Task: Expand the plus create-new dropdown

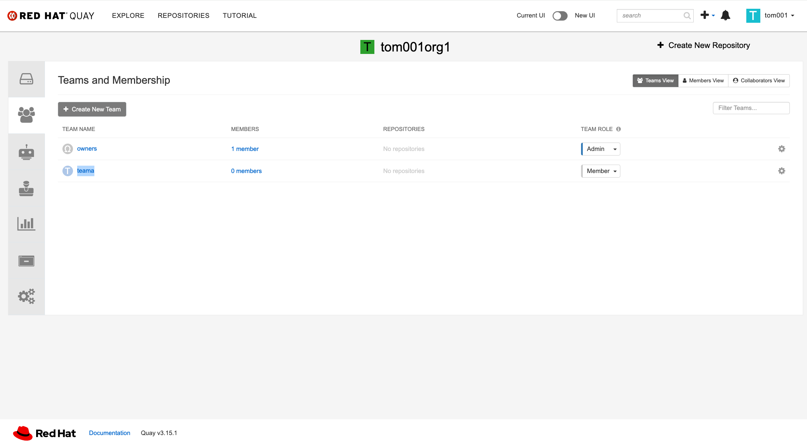Action: coord(707,15)
